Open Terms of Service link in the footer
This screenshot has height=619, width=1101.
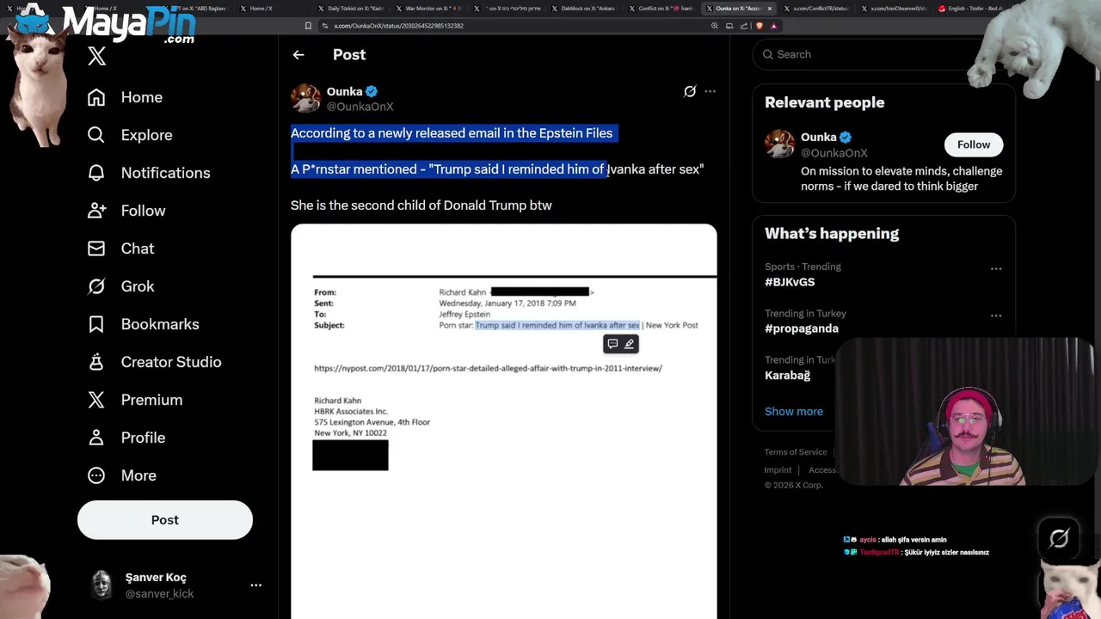[796, 452]
